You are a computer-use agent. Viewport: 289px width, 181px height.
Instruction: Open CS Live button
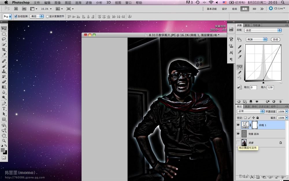tap(277, 8)
